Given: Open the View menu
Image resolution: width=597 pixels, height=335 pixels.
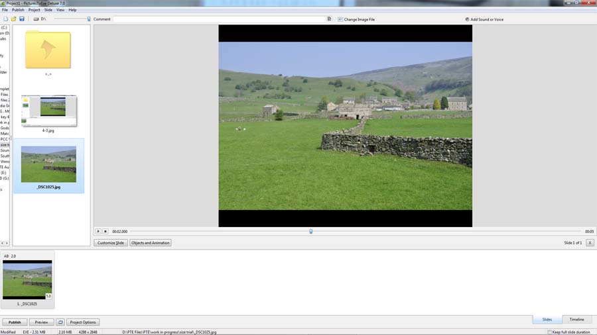Looking at the screenshot, I should tap(60, 10).
